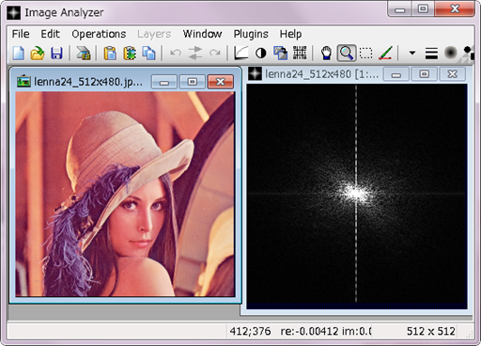Click the 512 x 512 size readout

430,331
